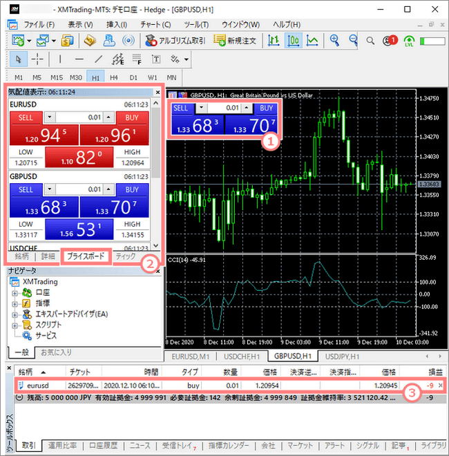449x456 pixels.
Task: Switch to USDJPY,H1 chart tab
Action: click(x=342, y=357)
